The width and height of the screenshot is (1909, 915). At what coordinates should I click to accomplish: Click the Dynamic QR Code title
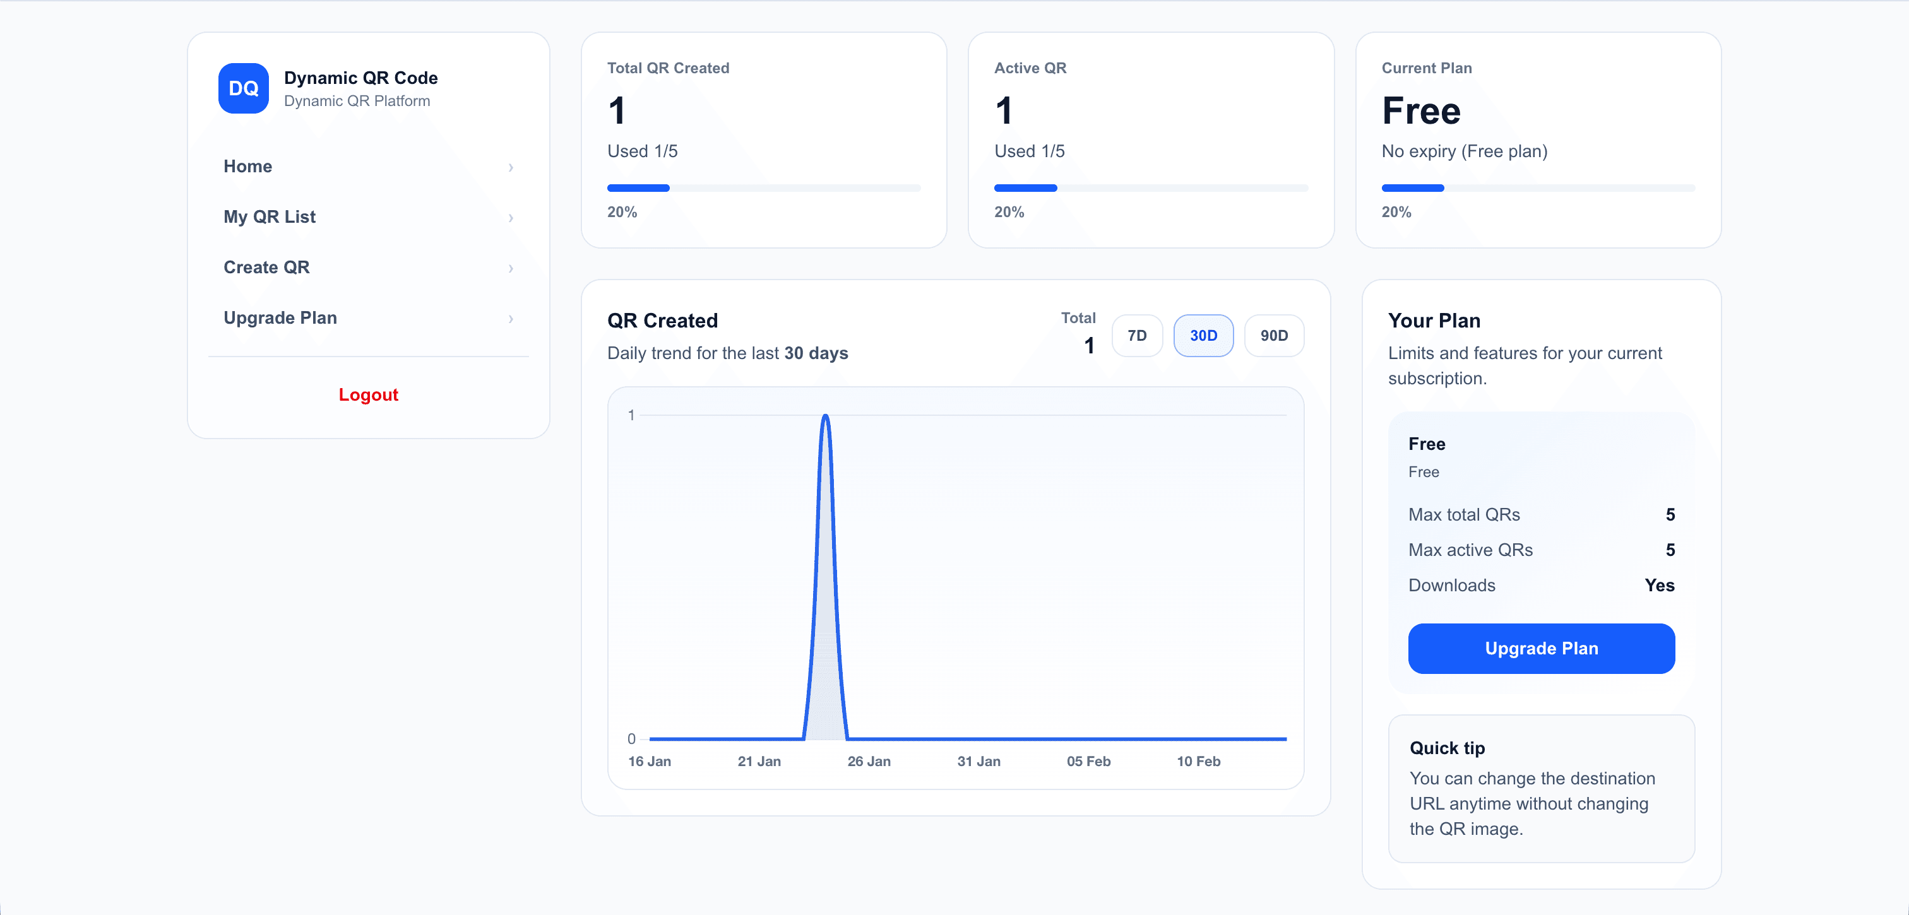361,78
